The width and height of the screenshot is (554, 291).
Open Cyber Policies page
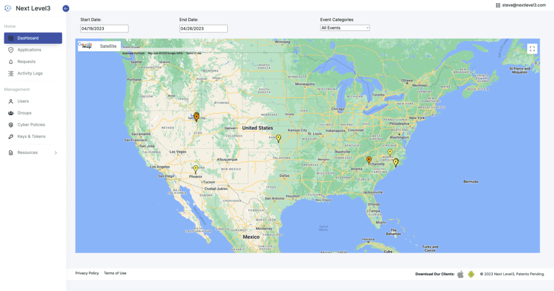click(31, 124)
